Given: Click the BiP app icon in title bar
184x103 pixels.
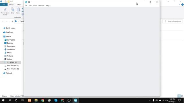Looking at the screenshot, I should point(26,2).
